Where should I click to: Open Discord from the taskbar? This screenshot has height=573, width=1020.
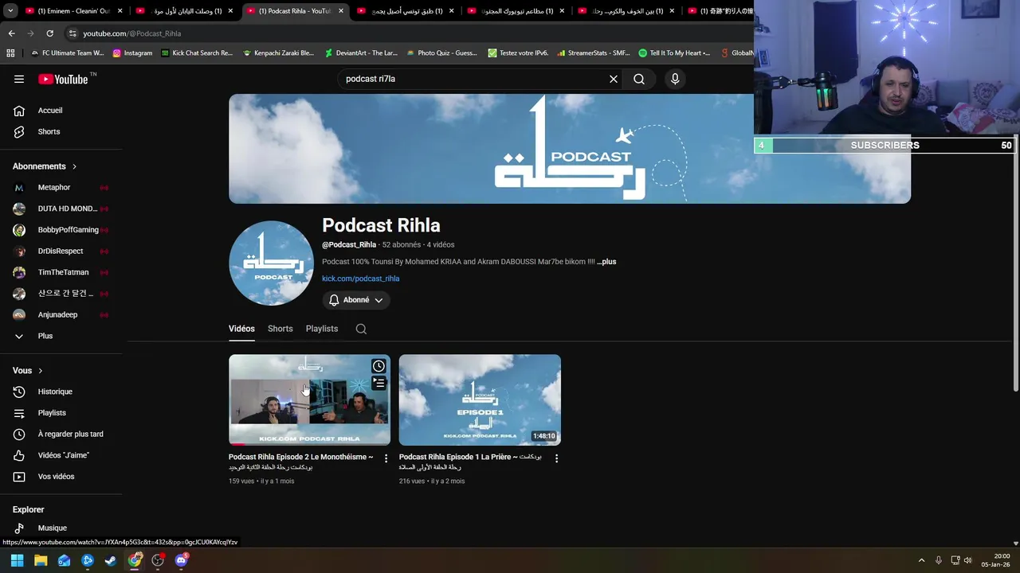(x=181, y=560)
